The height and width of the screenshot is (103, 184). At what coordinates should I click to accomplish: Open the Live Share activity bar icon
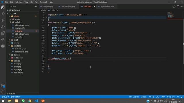click(3, 40)
